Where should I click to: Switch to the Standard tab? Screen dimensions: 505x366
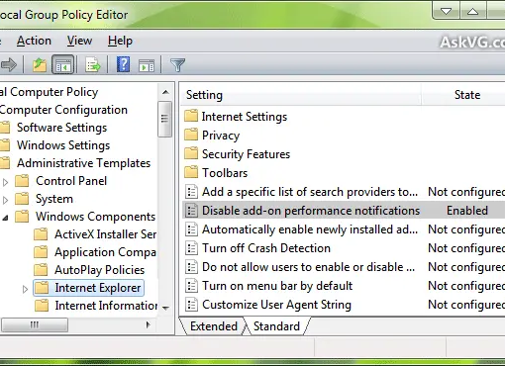[276, 326]
